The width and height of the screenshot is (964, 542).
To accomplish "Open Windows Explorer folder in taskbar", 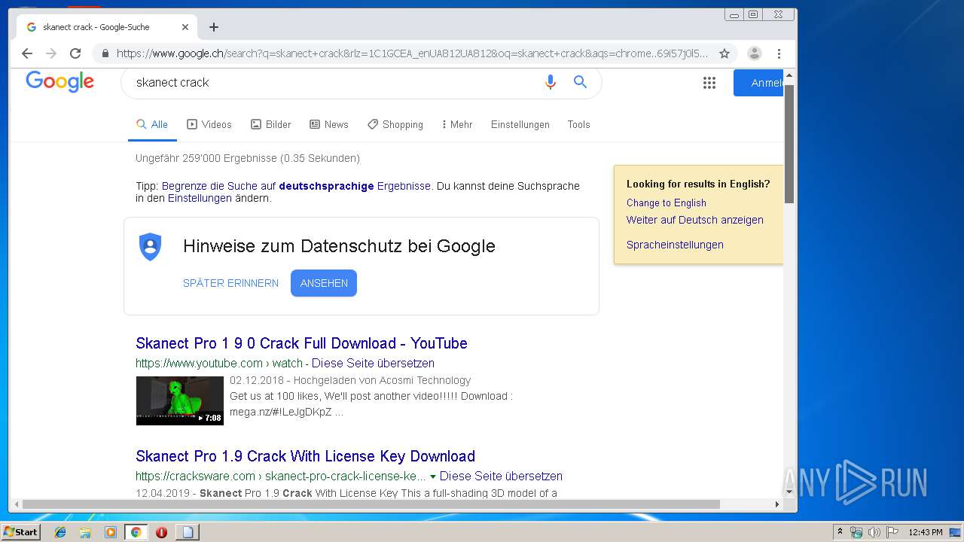I will [85, 532].
